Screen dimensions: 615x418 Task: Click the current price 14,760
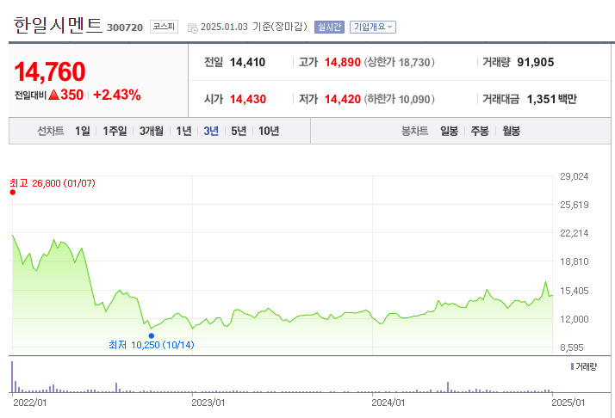[50, 71]
